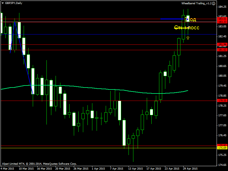This screenshot has width=228, height=171.
Task: Select the red 181.96 price label
Action: coord(222,44)
